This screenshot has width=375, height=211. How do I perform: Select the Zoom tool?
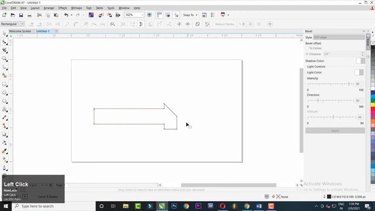coord(4,59)
